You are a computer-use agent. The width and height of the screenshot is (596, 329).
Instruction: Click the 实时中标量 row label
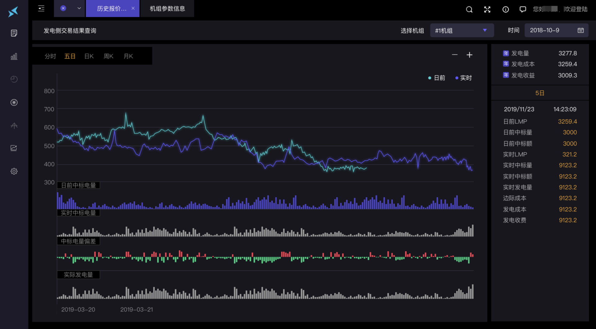pyautogui.click(x=518, y=165)
